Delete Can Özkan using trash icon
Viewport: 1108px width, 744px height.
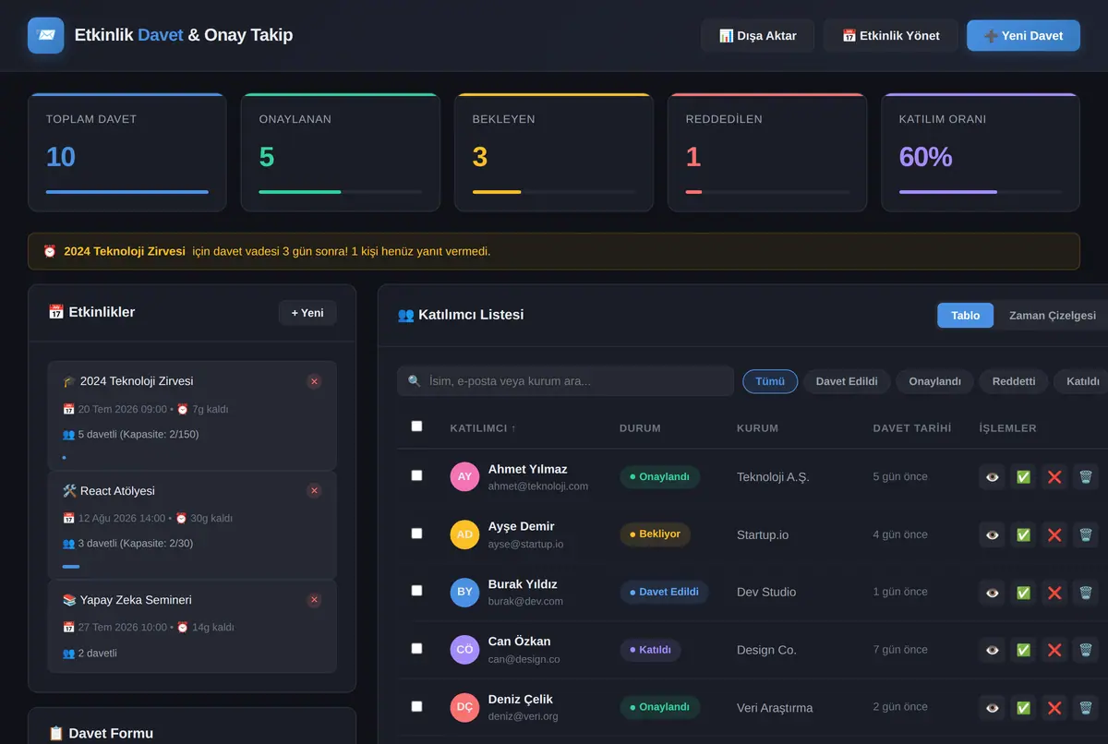click(x=1086, y=650)
